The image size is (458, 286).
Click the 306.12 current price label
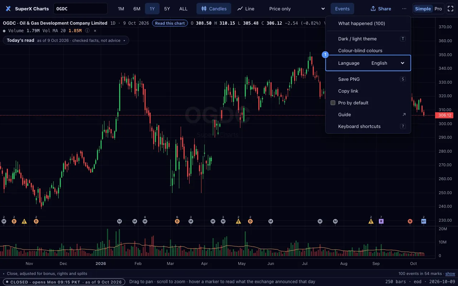pyautogui.click(x=444, y=115)
